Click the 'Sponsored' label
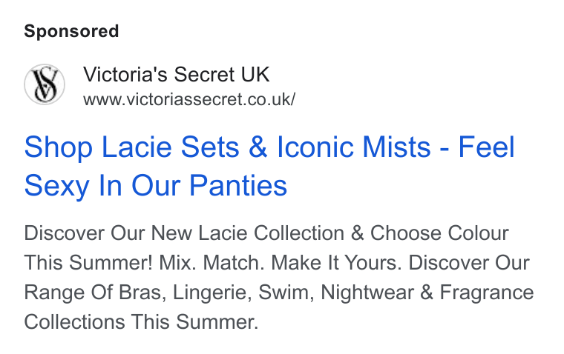564x354 pixels. [71, 31]
